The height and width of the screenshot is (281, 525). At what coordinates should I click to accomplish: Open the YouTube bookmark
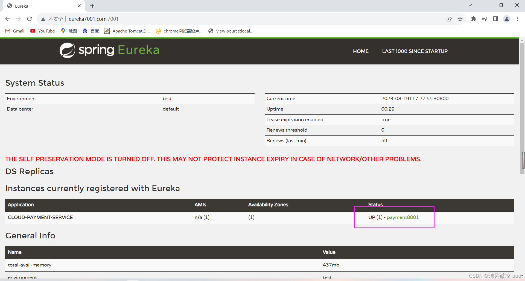click(x=43, y=31)
